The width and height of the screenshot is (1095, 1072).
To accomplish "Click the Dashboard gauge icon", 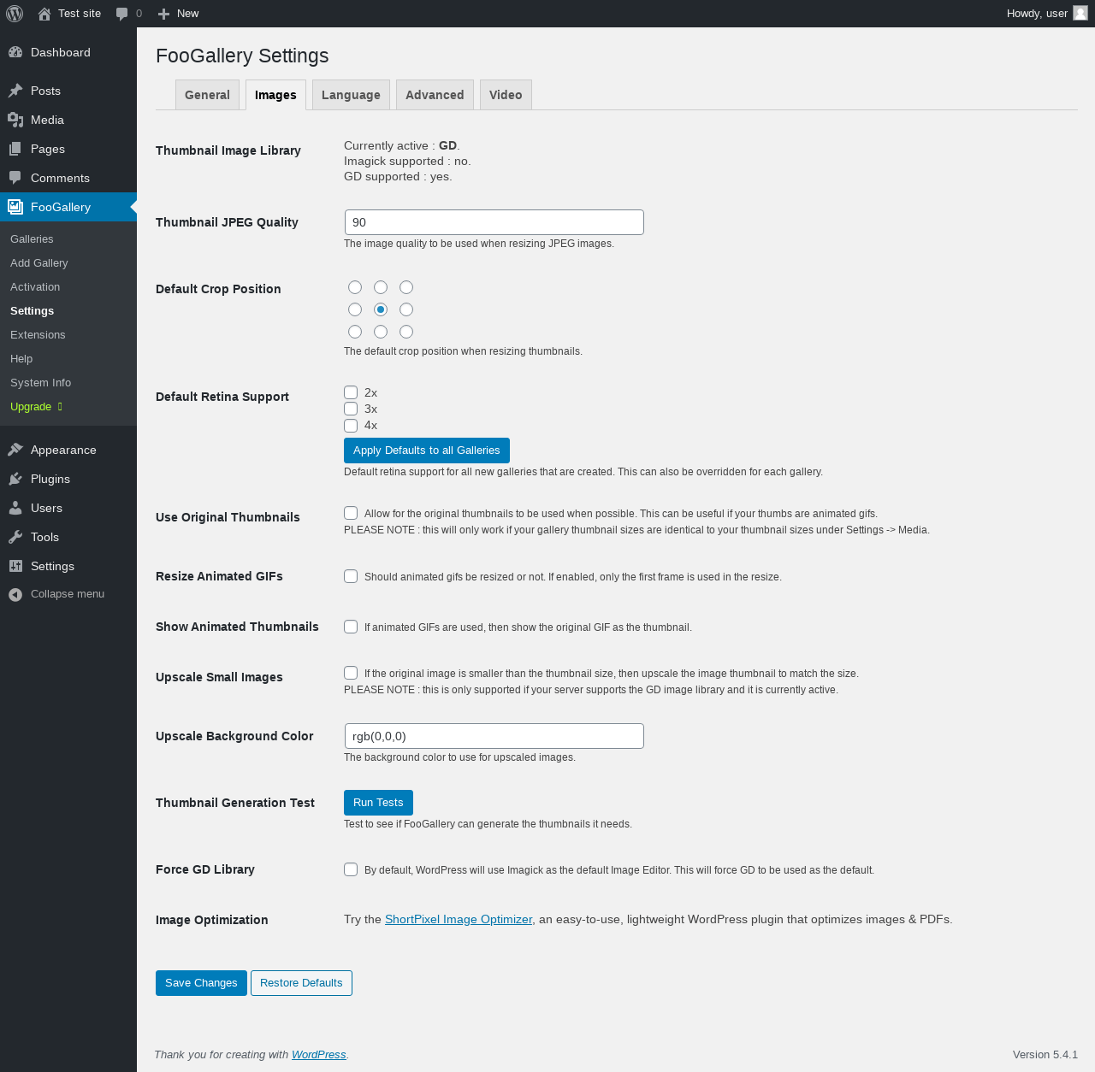I will click(x=15, y=52).
